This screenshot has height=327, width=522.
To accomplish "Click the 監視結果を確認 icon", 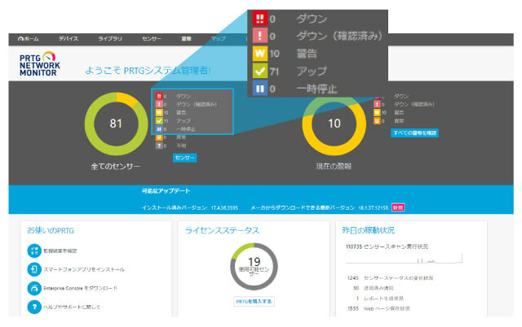I will point(33,250).
